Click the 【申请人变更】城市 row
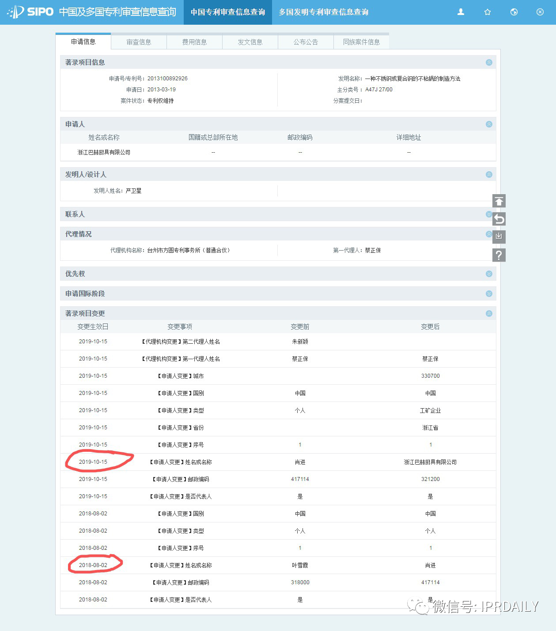 pyautogui.click(x=278, y=376)
